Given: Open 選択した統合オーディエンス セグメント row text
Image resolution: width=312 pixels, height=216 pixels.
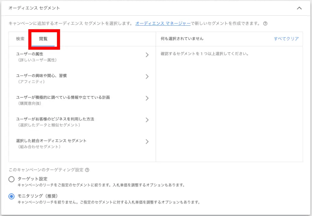Looking at the screenshot, I should (x=51, y=141).
